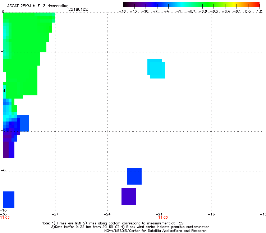Click the '-27' longitude axis label
This screenshot has width=266, height=233.
coord(55,214)
